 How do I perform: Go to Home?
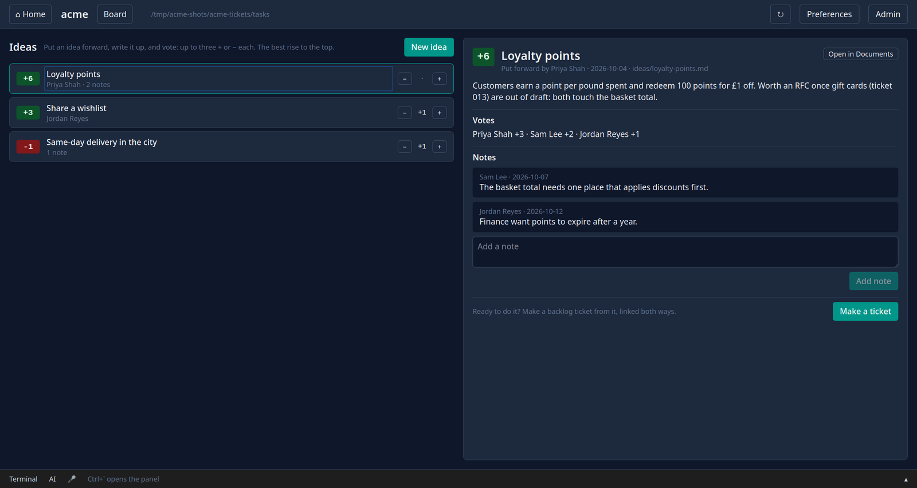tap(30, 14)
